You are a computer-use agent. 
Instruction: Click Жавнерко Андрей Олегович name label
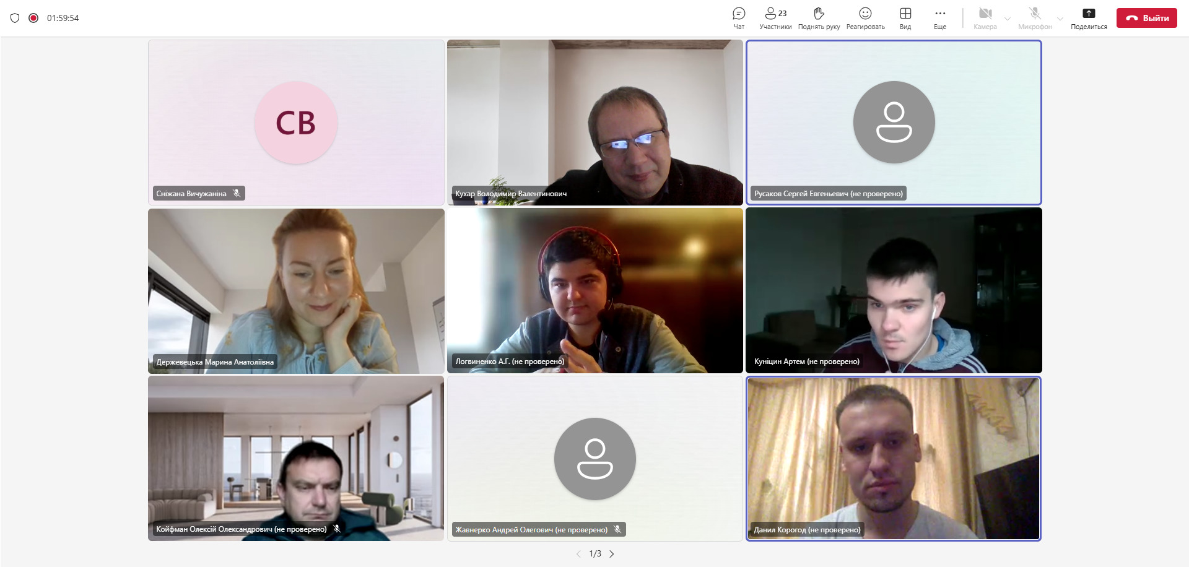click(531, 530)
